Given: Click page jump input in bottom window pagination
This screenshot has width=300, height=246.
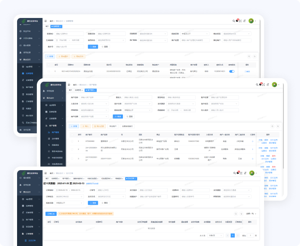Looking at the screenshot, I should 250,236.
